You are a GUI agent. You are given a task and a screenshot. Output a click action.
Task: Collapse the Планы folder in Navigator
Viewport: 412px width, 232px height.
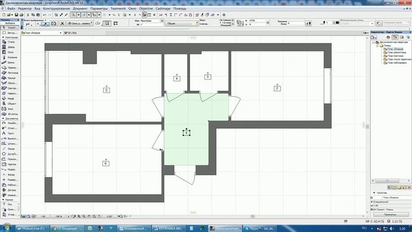coord(377,46)
